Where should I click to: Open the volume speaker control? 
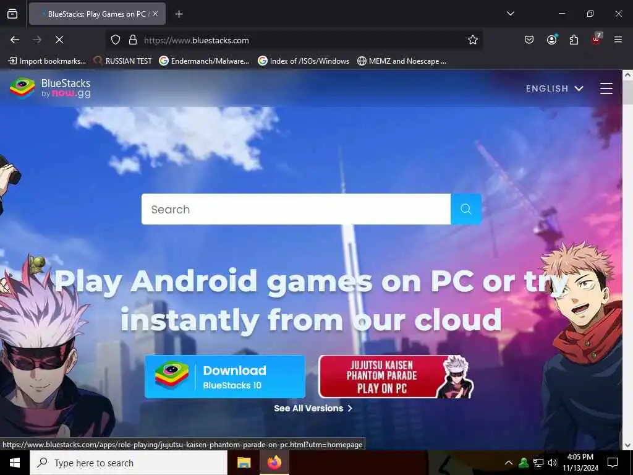pyautogui.click(x=552, y=463)
